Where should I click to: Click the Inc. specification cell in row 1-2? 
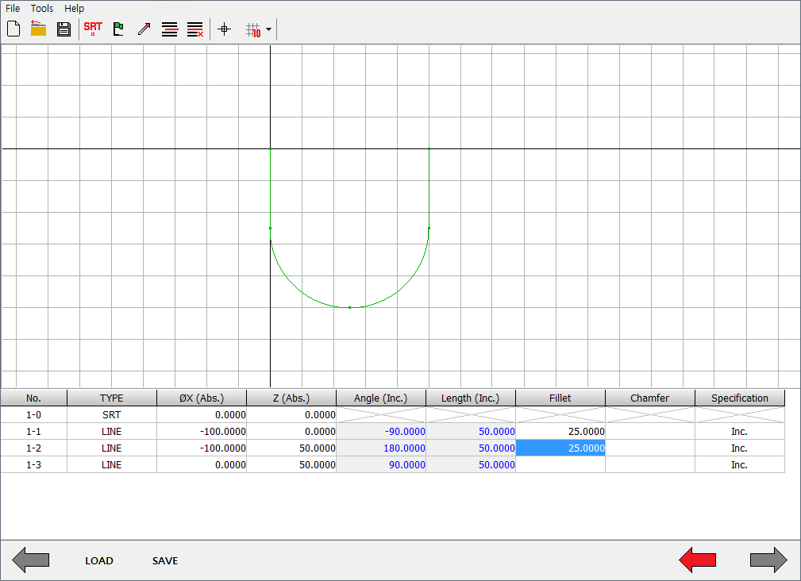tap(740, 448)
